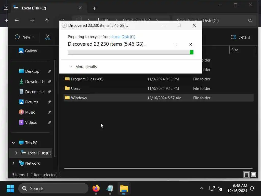Go up one folder level arrow

47,20
